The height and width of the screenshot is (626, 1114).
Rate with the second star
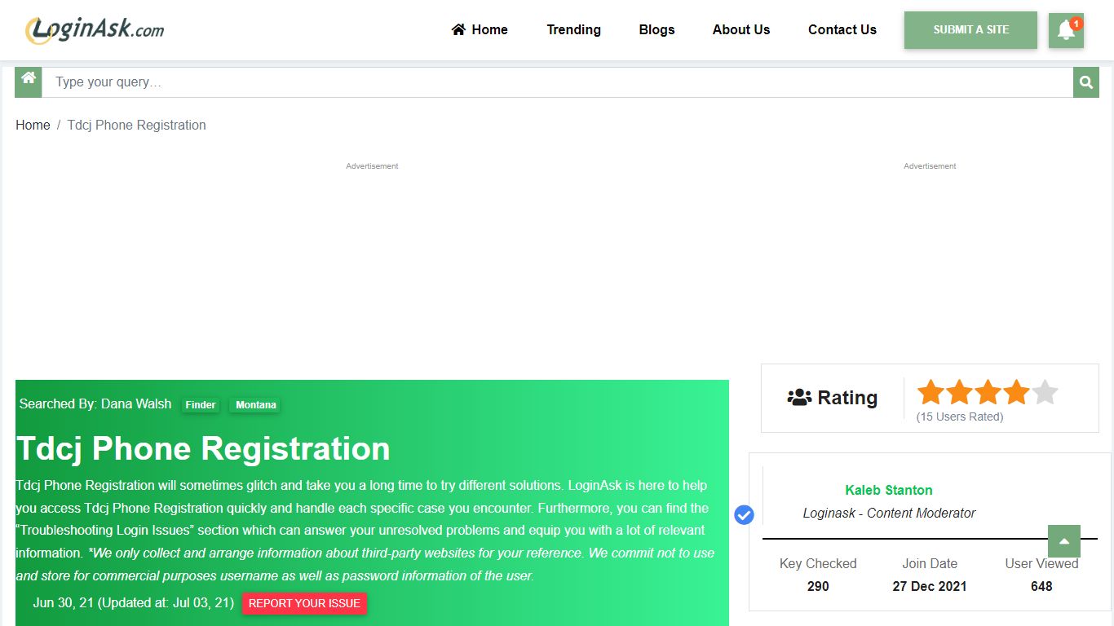click(959, 393)
